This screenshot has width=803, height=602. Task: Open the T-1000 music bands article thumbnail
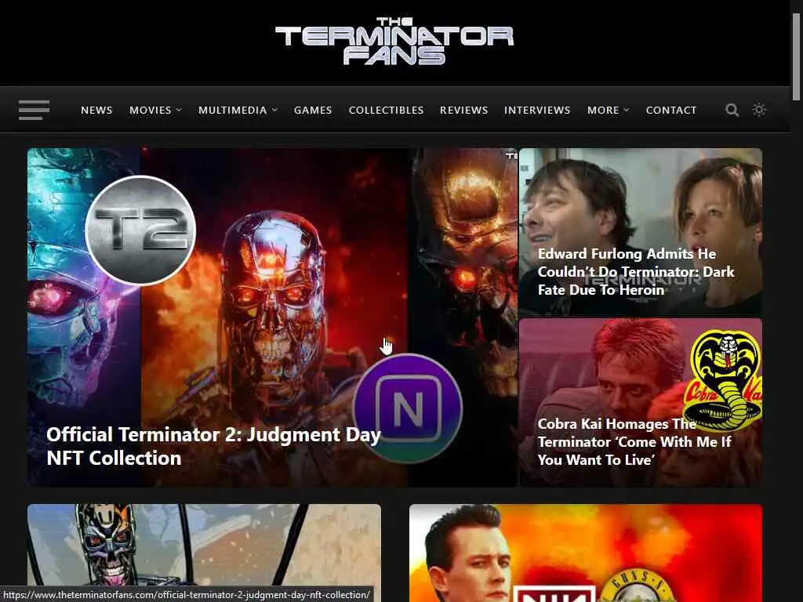(586, 553)
